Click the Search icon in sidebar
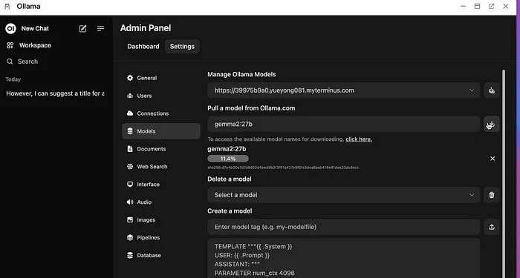The height and width of the screenshot is (278, 520). click(x=10, y=62)
